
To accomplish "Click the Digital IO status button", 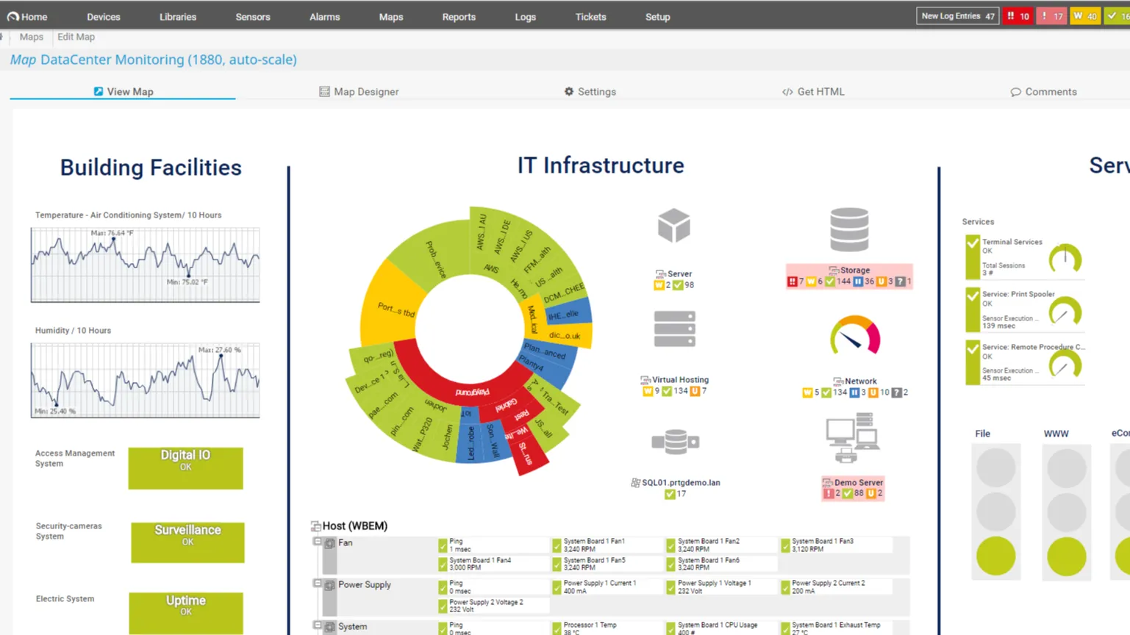I will pos(185,468).
